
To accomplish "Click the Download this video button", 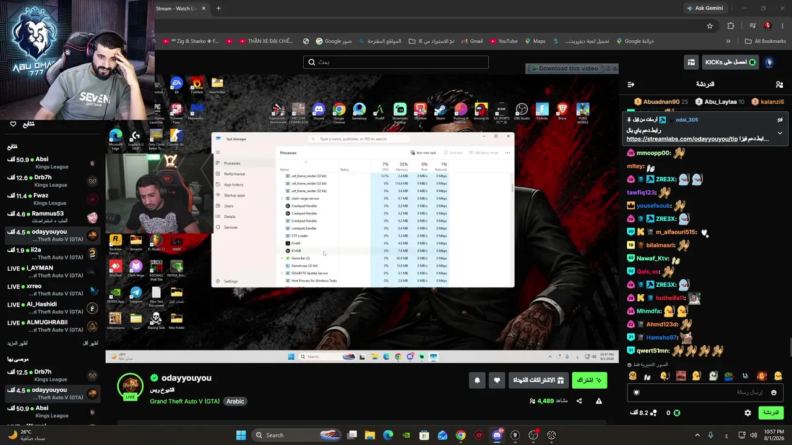I will (565, 69).
